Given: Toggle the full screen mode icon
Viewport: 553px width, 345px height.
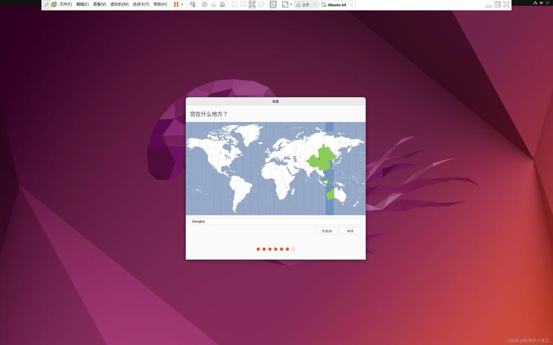Looking at the screenshot, I should click(252, 5).
